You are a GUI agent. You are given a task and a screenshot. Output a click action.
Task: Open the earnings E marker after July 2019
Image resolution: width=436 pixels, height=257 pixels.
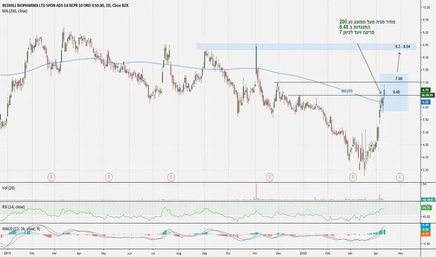coord(171,177)
